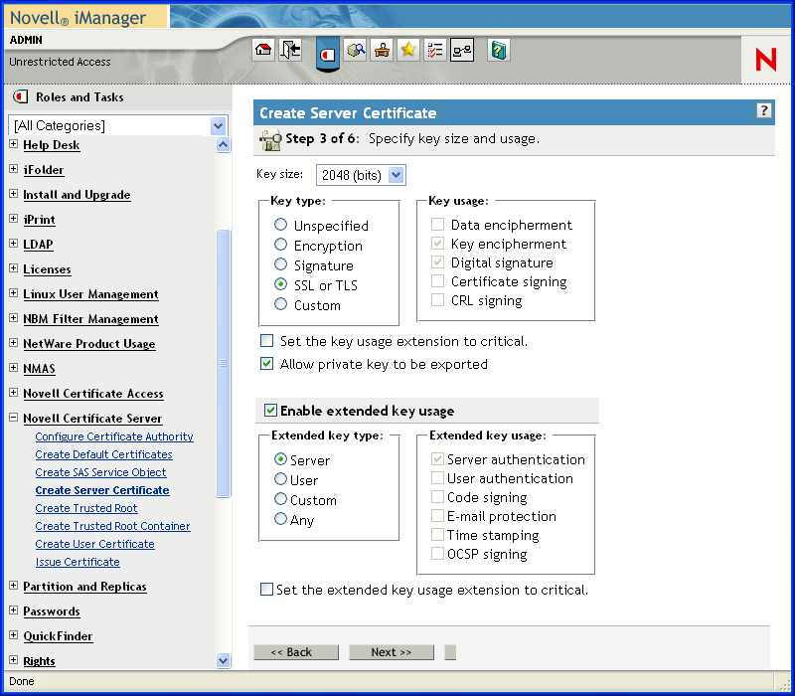
Task: Expand the NMAS role
Action: tap(14, 368)
